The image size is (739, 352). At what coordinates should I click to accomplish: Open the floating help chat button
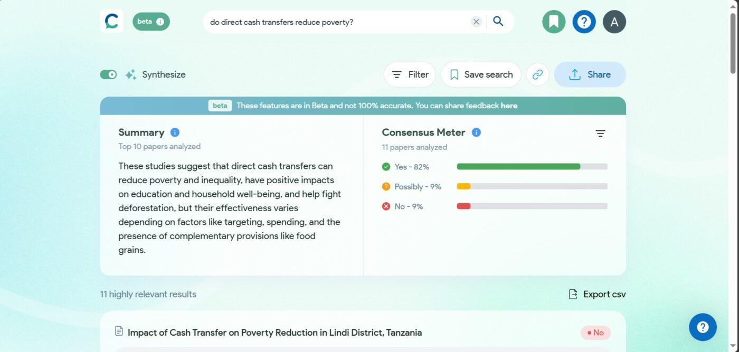(703, 327)
